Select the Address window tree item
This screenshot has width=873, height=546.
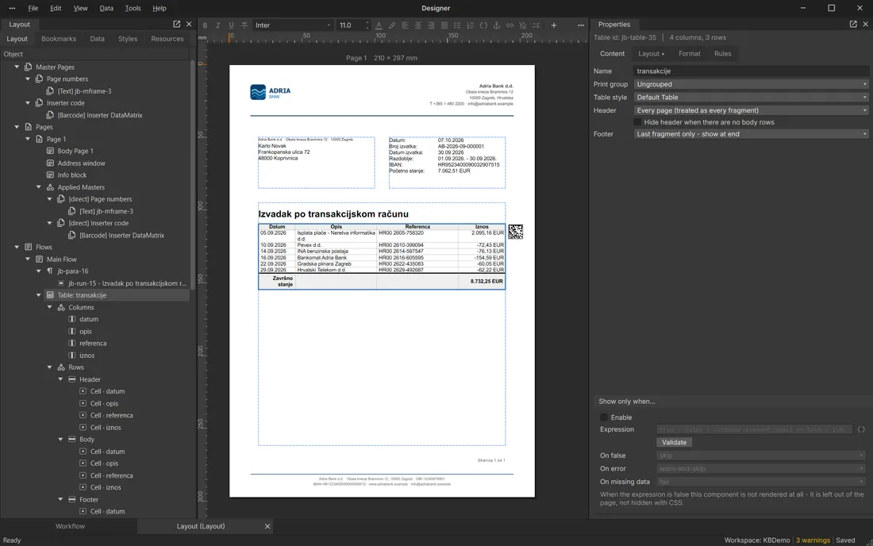point(81,163)
